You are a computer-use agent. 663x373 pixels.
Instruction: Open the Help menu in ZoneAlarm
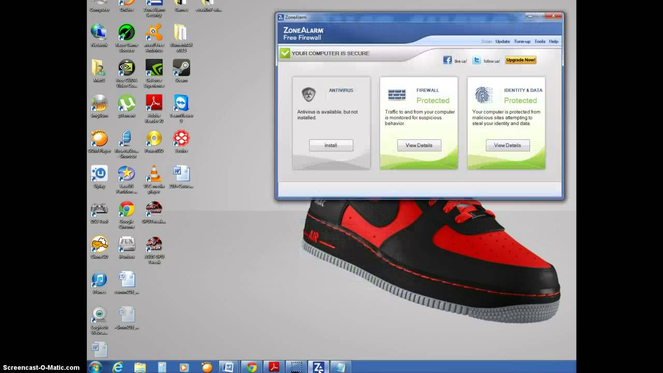click(554, 41)
